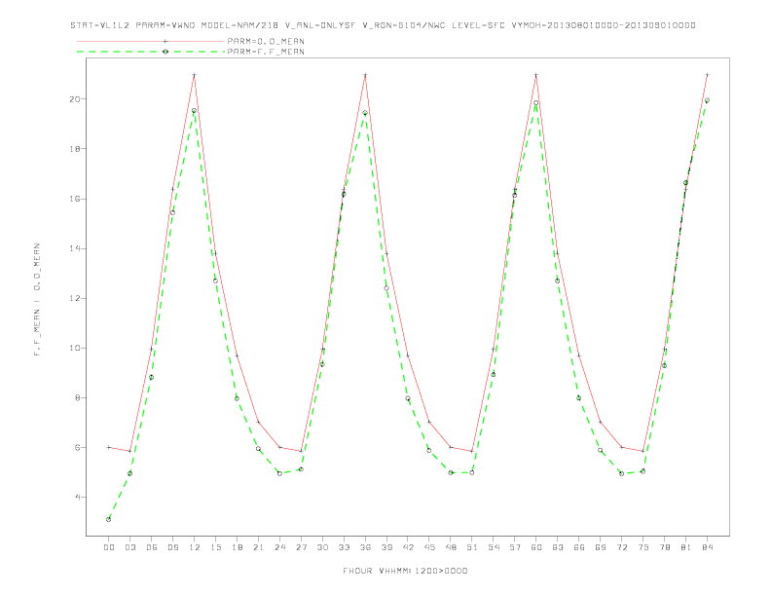
Task: Click x-axis tick label 24
Action: pos(279,547)
